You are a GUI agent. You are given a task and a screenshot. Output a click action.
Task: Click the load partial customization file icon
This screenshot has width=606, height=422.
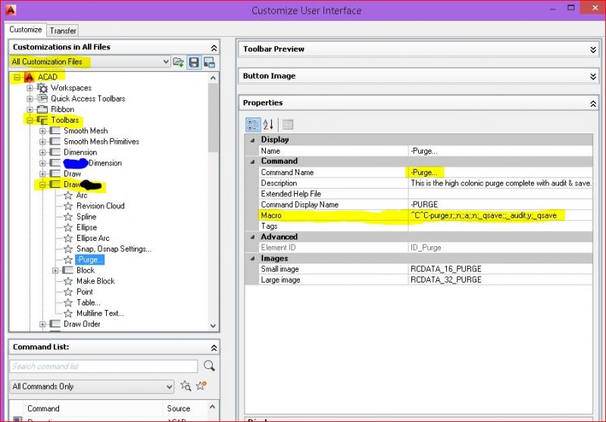179,62
